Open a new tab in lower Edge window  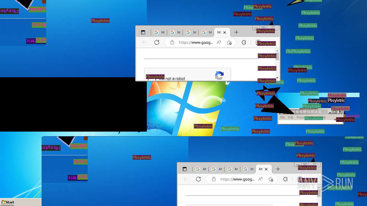click(278, 169)
